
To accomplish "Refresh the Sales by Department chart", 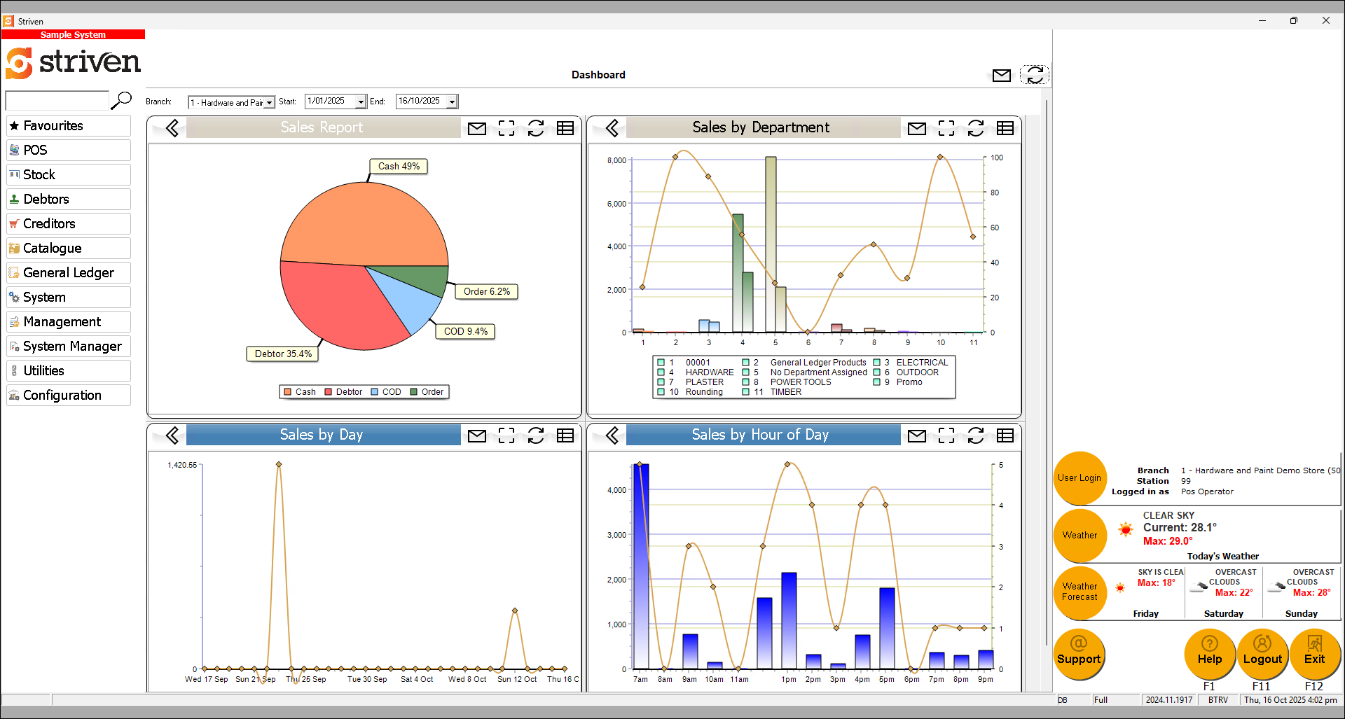I will coord(976,128).
